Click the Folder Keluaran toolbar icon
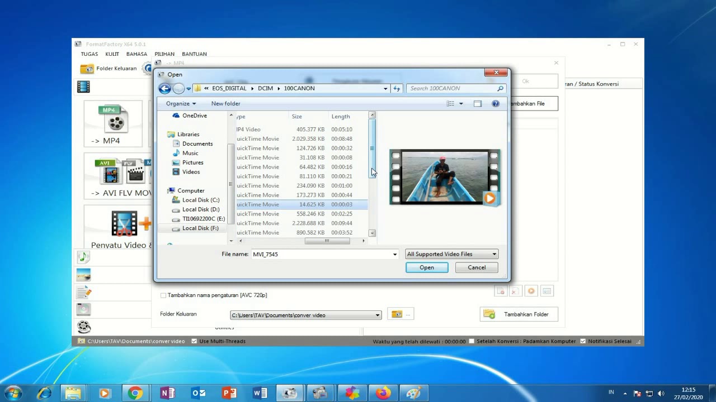The image size is (716, 402). (87, 69)
